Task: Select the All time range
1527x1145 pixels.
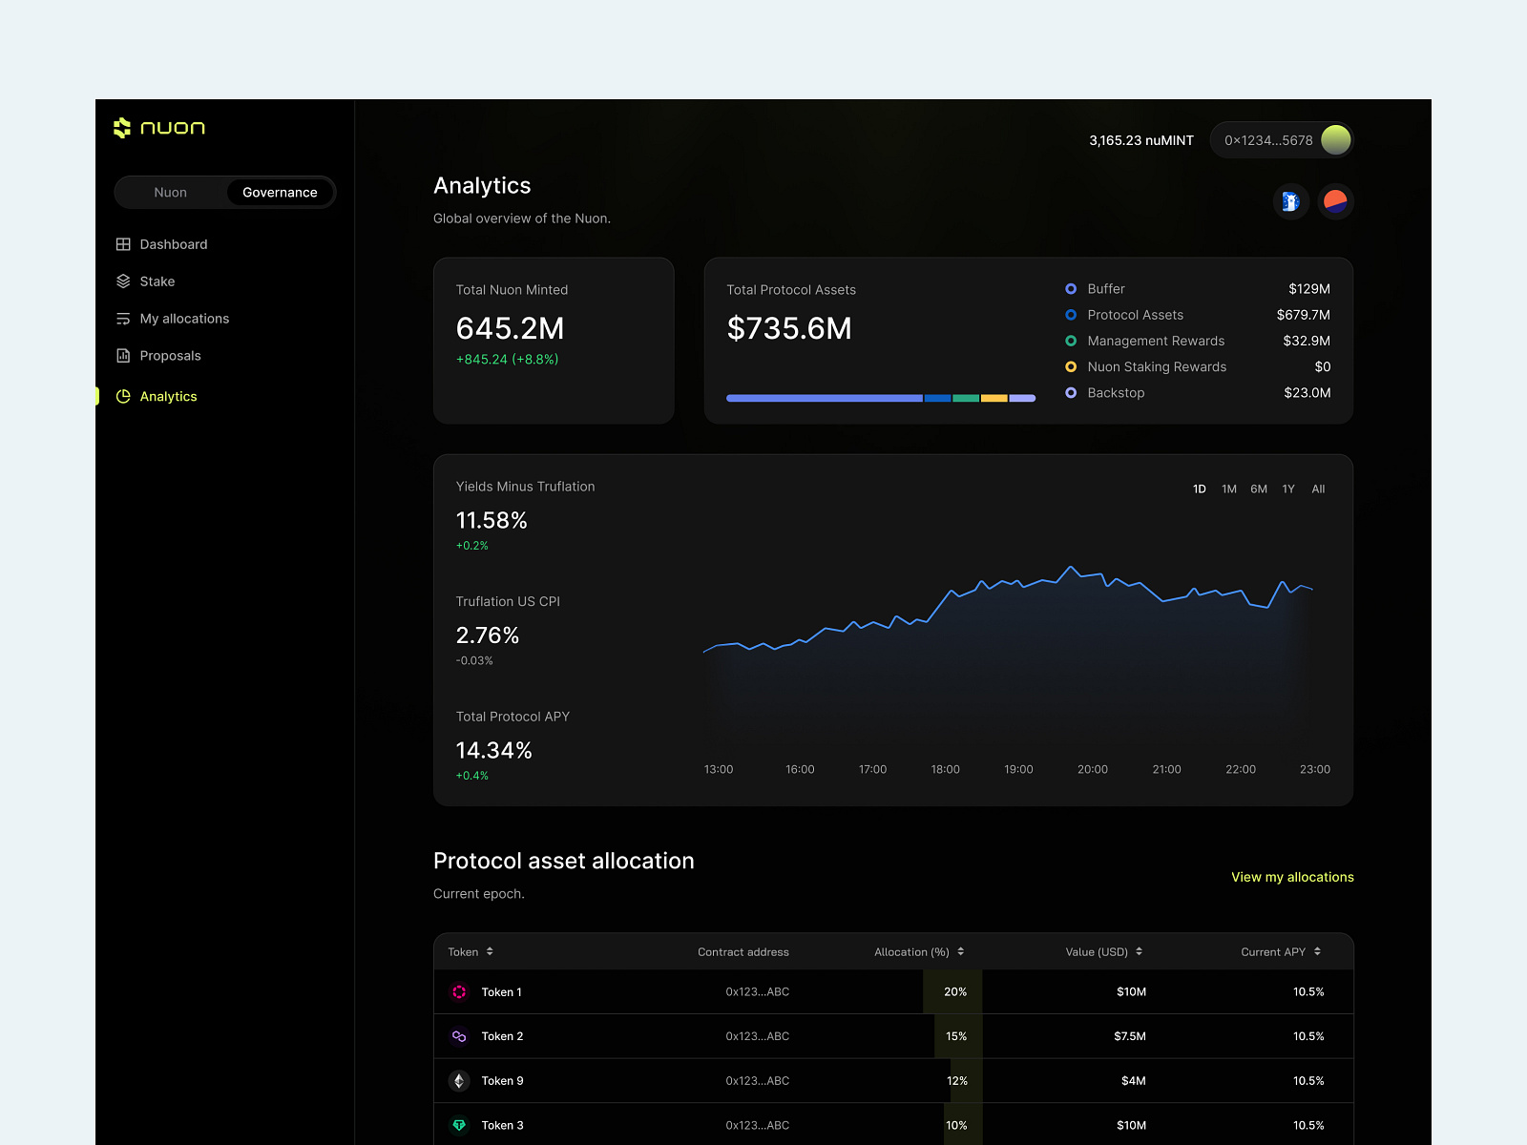Action: [x=1318, y=489]
